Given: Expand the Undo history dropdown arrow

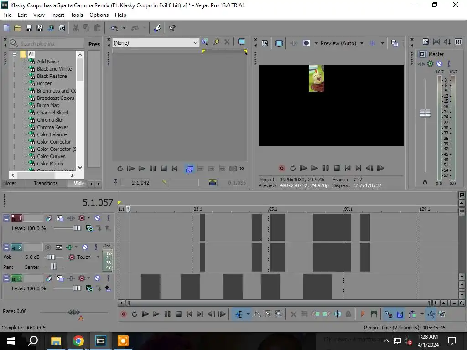Looking at the screenshot, I should click(124, 28).
